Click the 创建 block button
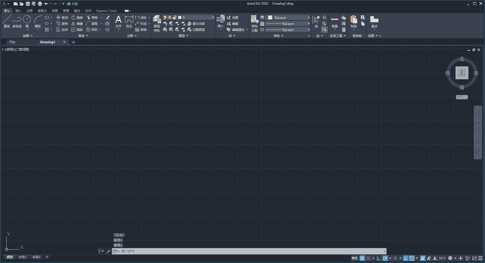 [233, 17]
